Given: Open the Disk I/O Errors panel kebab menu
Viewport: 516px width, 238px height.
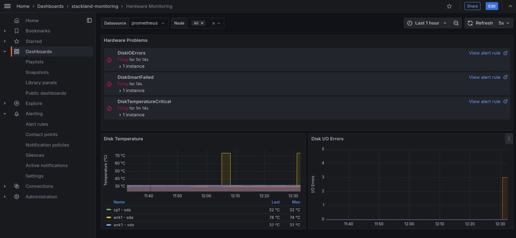Looking at the screenshot, I should pyautogui.click(x=509, y=138).
